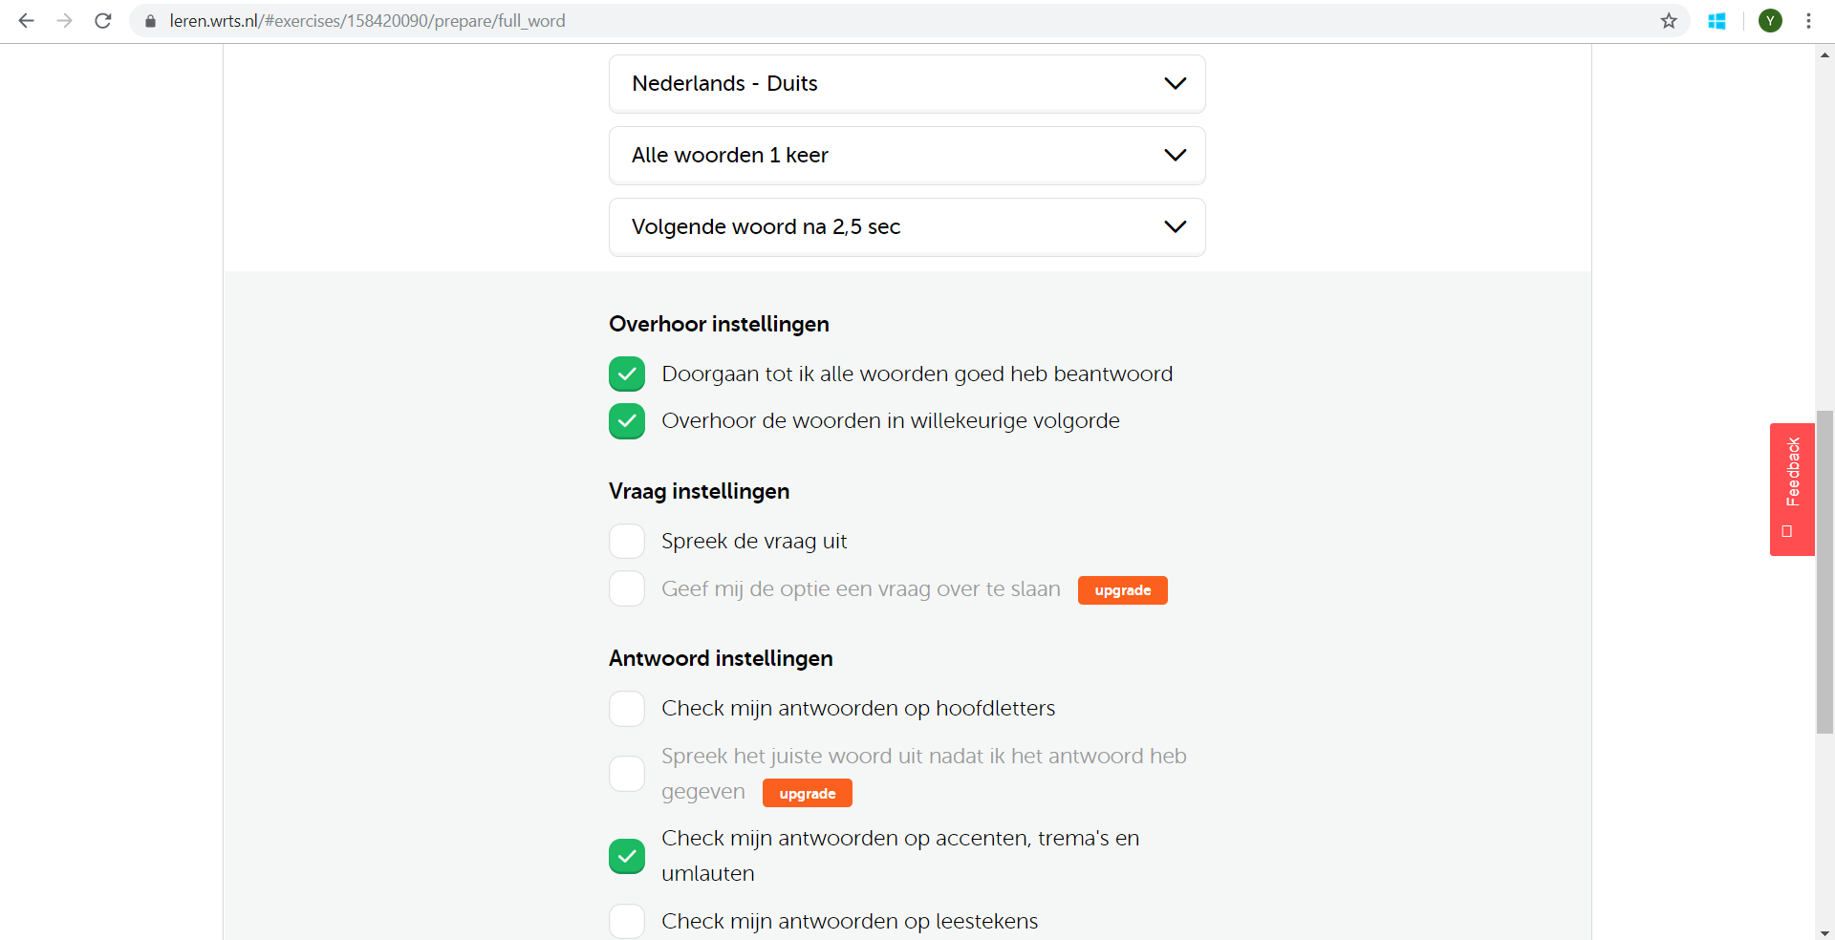Image resolution: width=1835 pixels, height=940 pixels.
Task: Uncheck Check antwoorden op accenten, trema's en umlauten
Action: (627, 857)
